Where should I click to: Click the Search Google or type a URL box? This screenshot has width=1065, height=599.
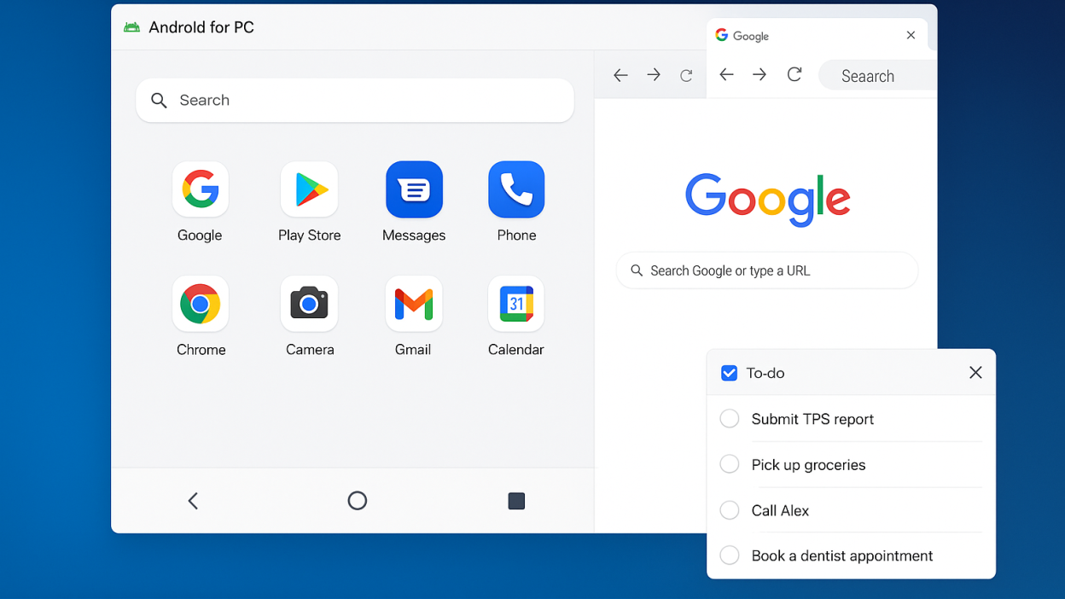click(767, 270)
